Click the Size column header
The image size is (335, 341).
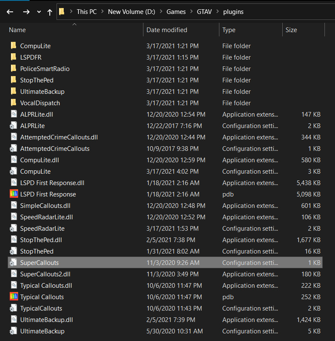click(x=291, y=30)
